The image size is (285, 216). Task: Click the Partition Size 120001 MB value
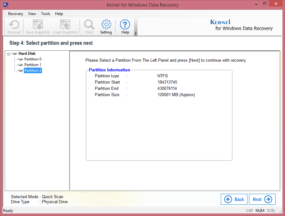[176, 95]
